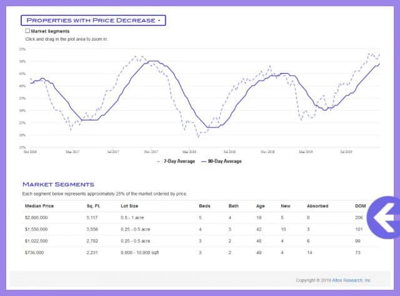
Task: Click the DOM value 73
Action: point(357,252)
